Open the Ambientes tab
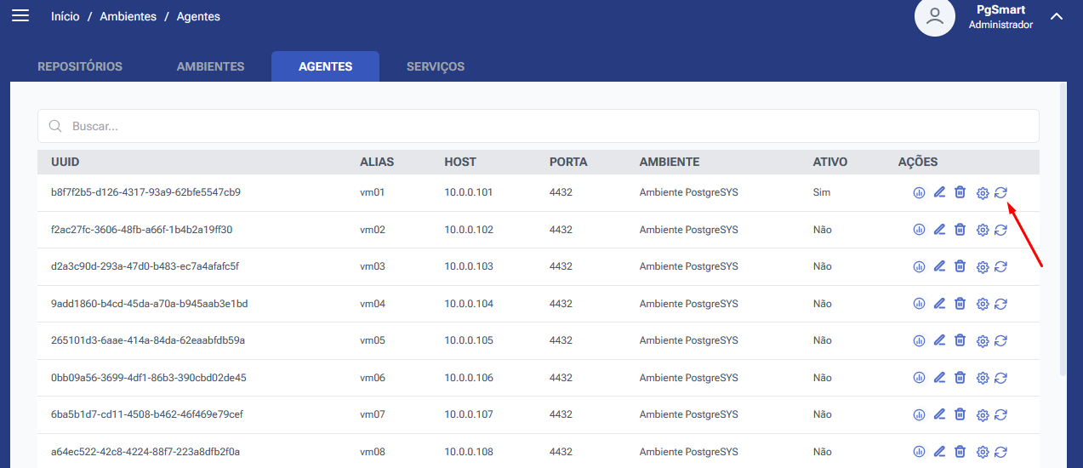Viewport: 1083px width, 468px height. tap(210, 66)
